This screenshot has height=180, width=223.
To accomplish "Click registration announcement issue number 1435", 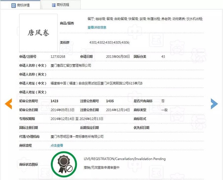I will tap(110, 101).
